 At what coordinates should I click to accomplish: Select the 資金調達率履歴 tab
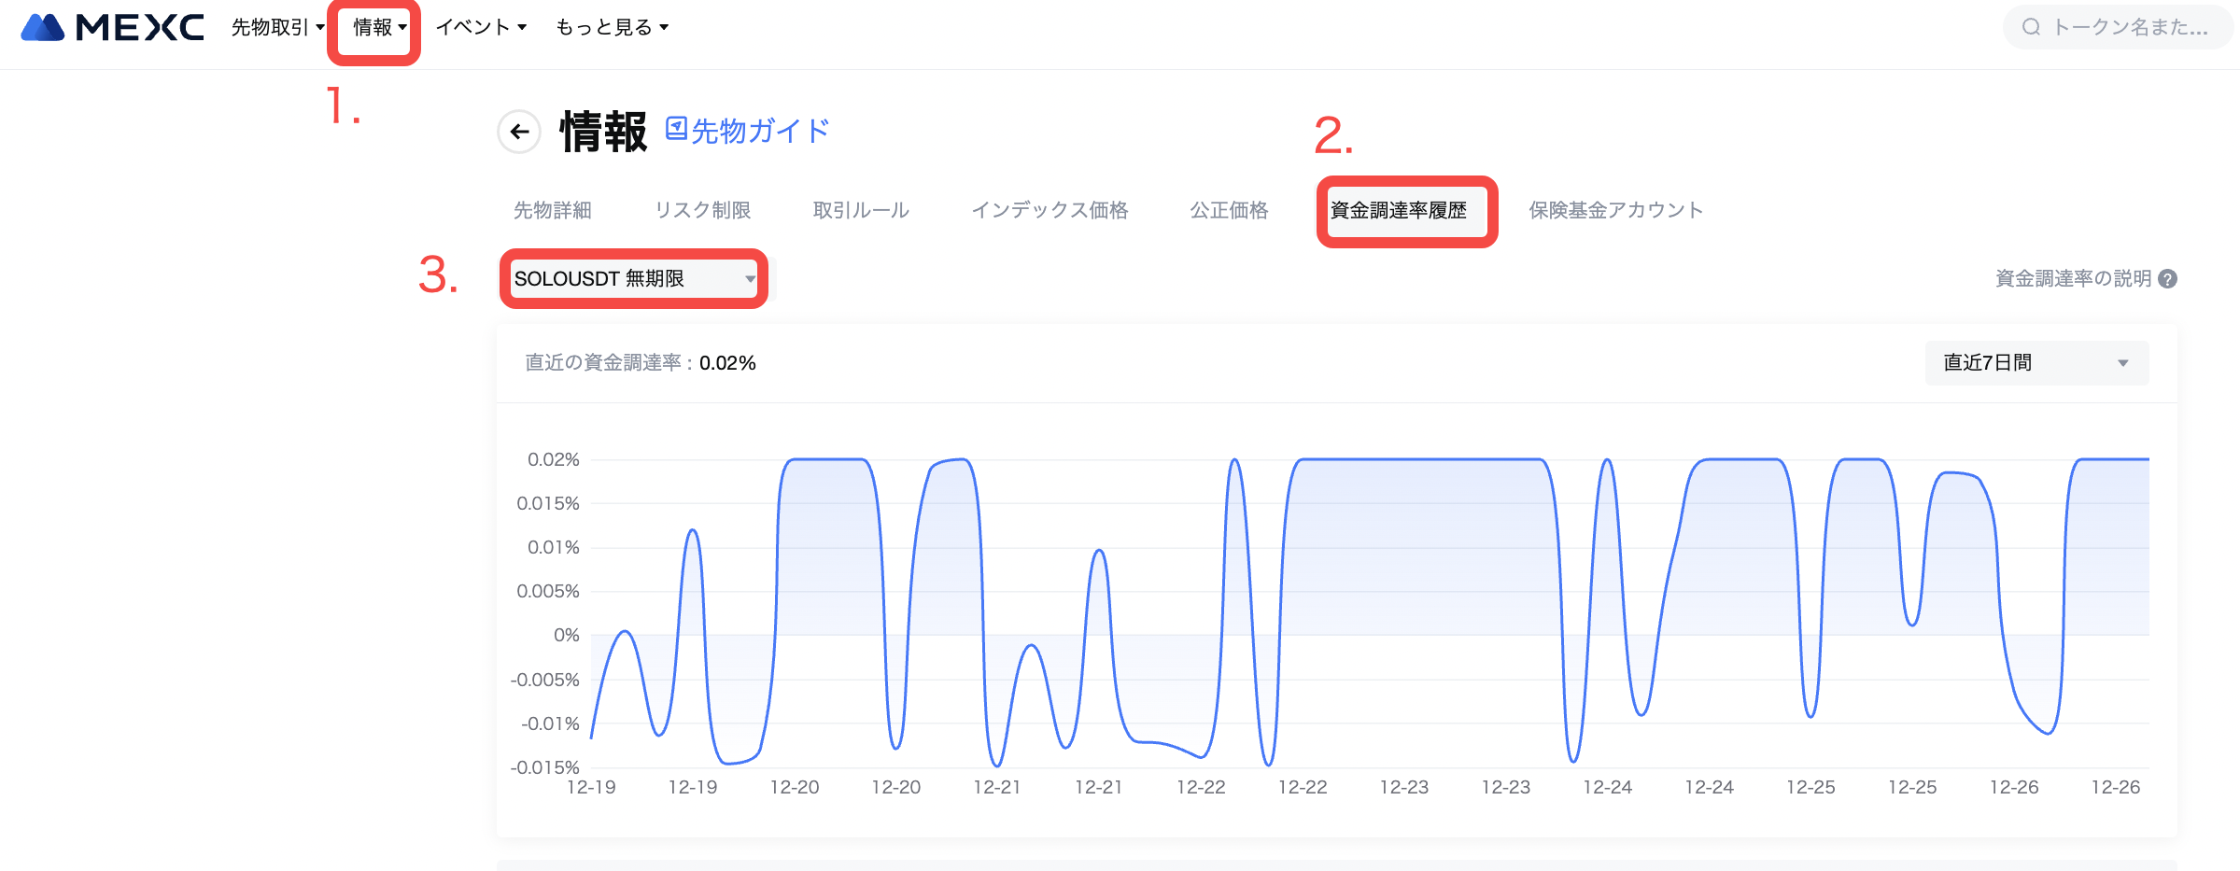pos(1398,210)
